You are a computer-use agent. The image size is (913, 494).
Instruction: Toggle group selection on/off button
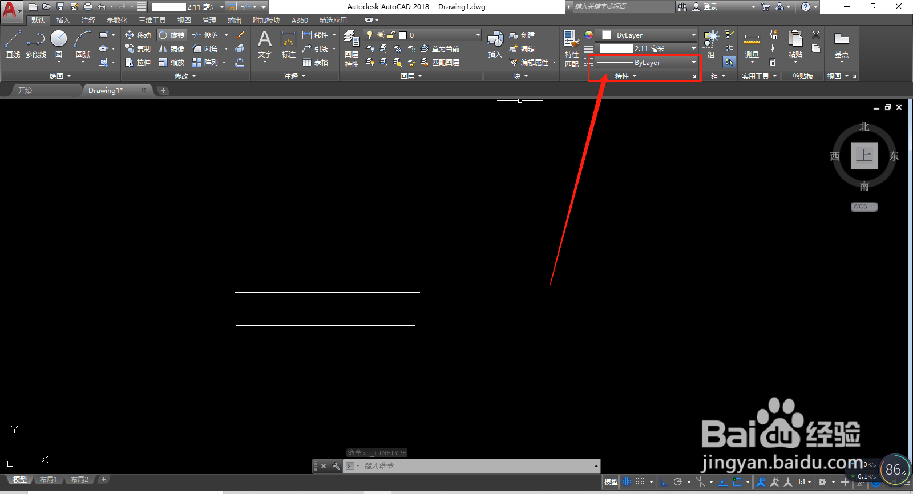(729, 62)
